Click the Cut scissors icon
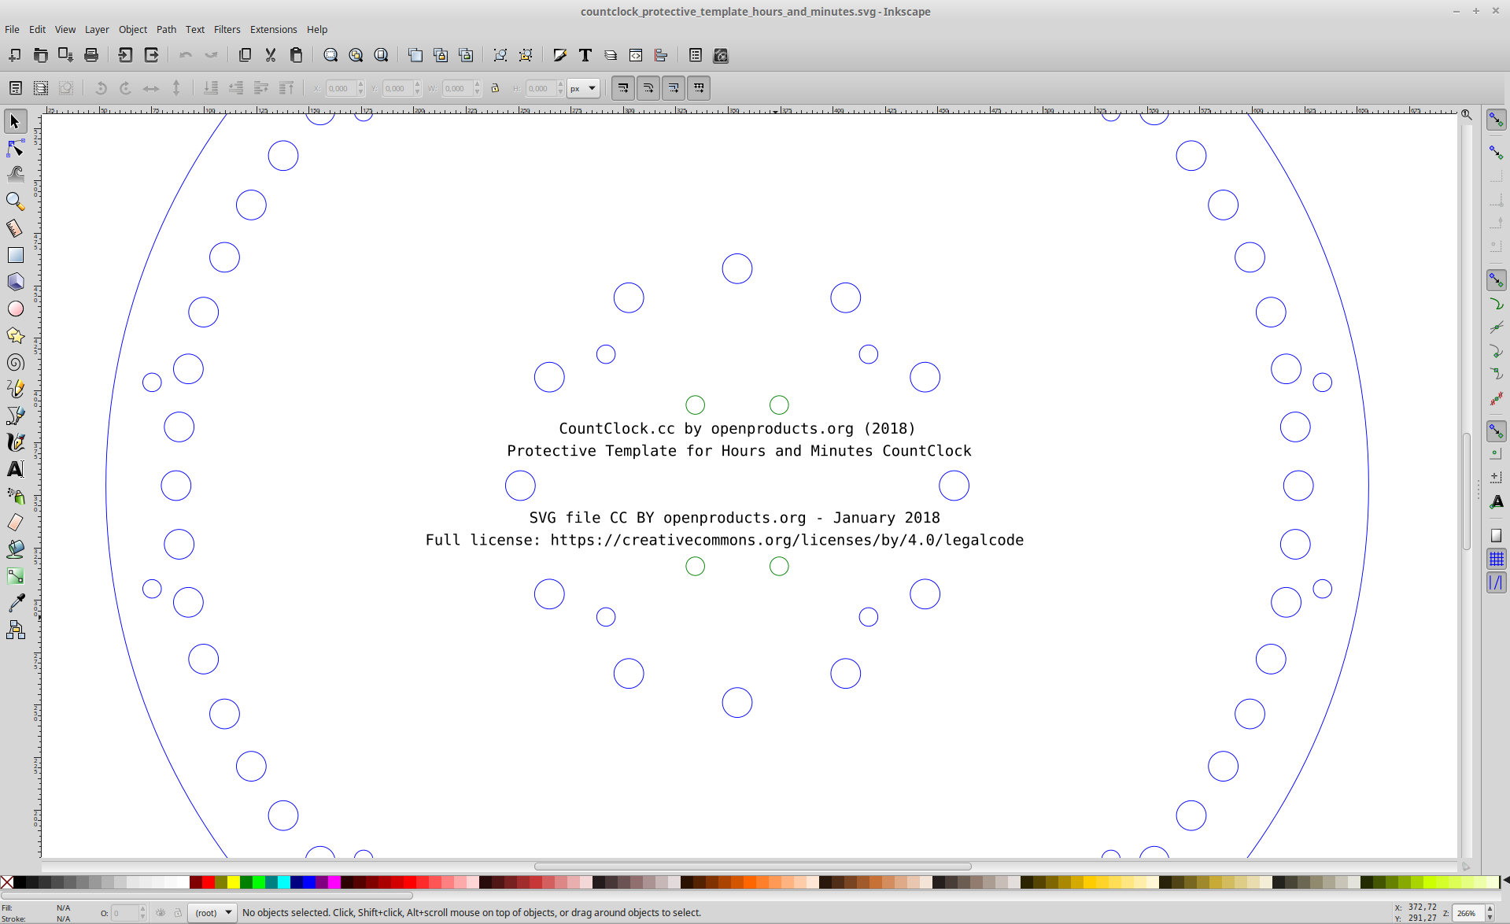This screenshot has width=1510, height=924. (271, 55)
